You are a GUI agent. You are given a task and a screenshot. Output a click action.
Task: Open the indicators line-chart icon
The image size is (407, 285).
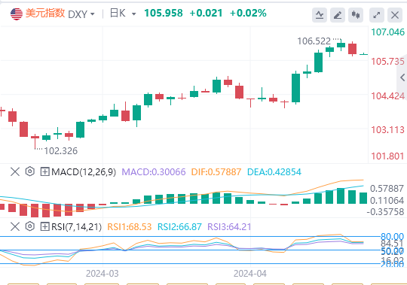(x=320, y=15)
